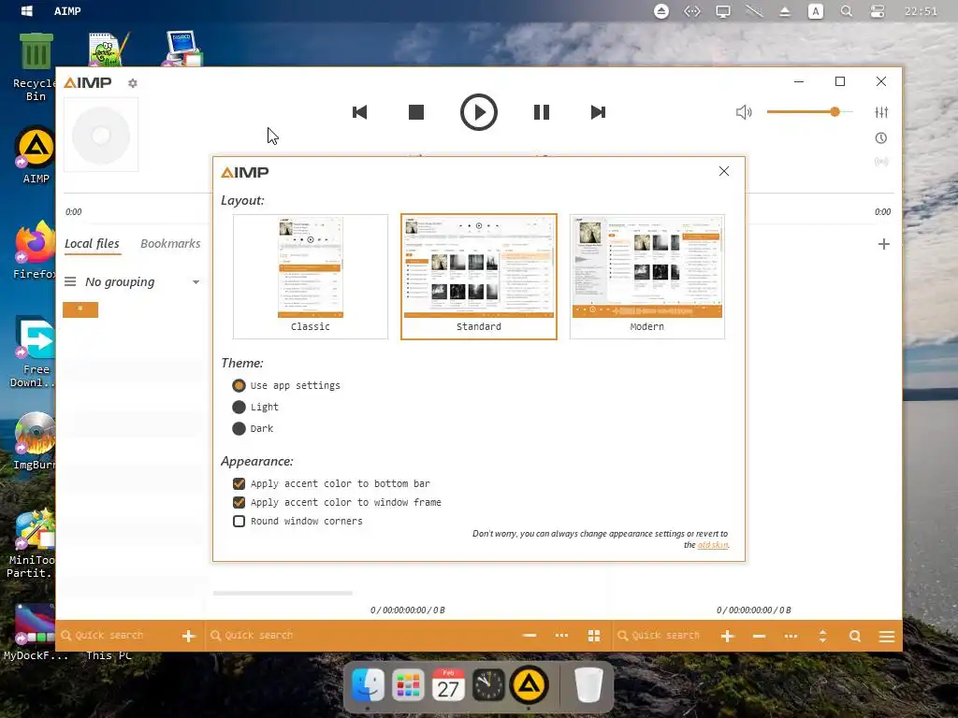Open AIMP settings gear next to logo
958x718 pixels.
tap(133, 83)
